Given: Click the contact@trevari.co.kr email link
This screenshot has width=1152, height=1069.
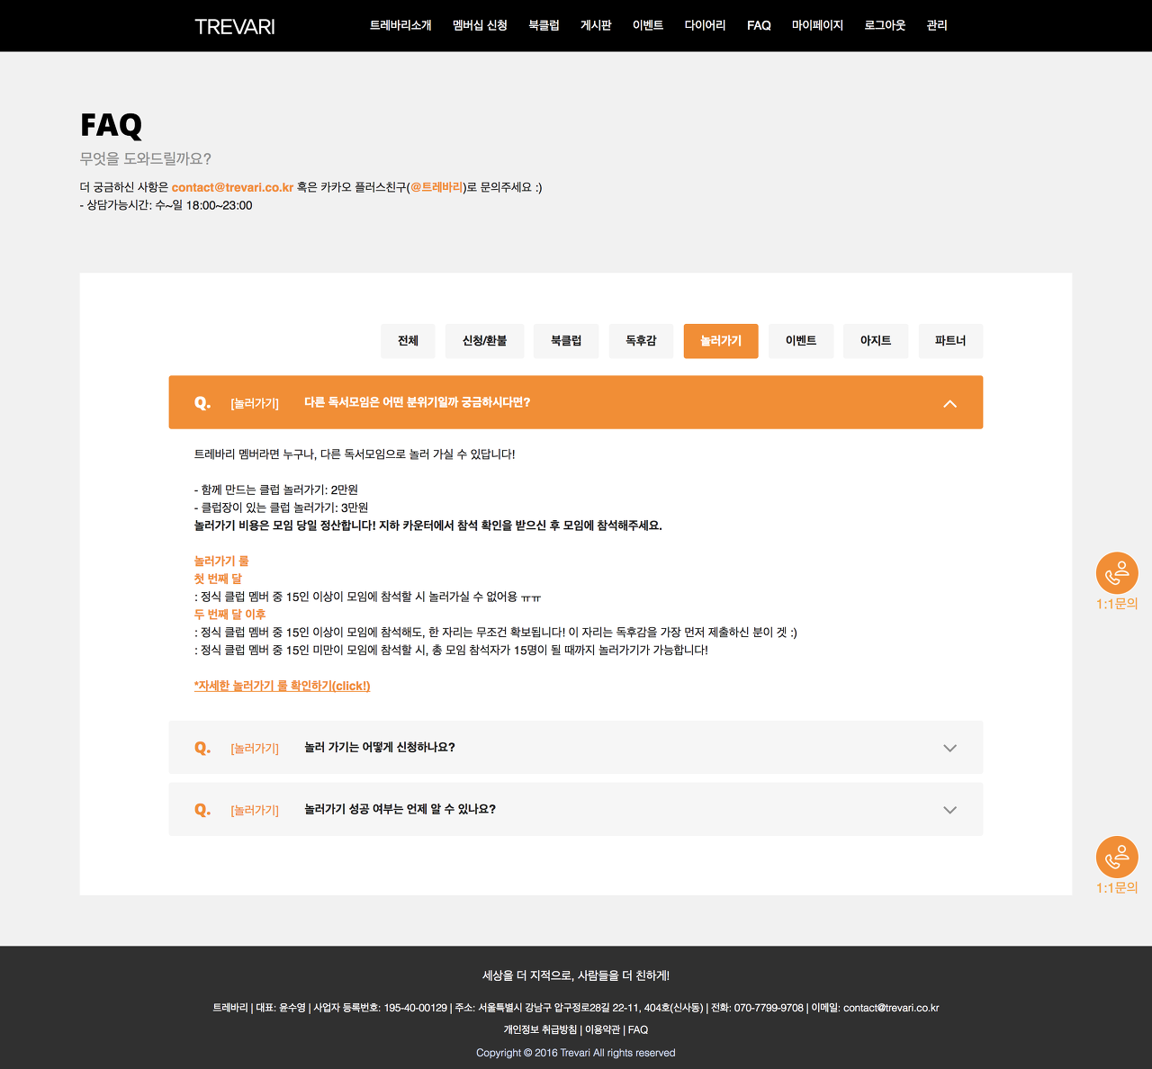Looking at the screenshot, I should pyautogui.click(x=232, y=187).
